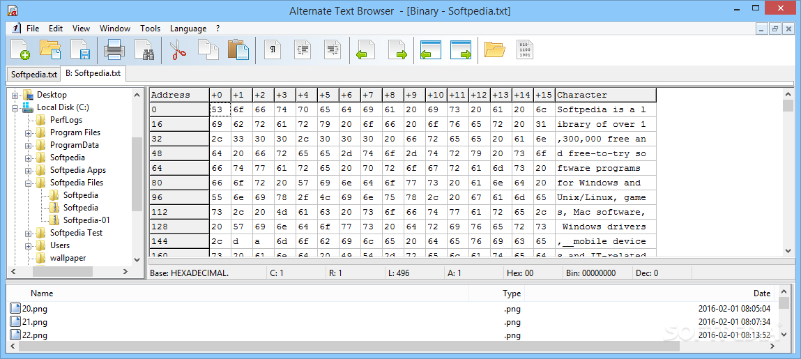Image resolution: width=801 pixels, height=359 pixels.
Task: Open search with the binoculars icon
Action: [x=144, y=50]
